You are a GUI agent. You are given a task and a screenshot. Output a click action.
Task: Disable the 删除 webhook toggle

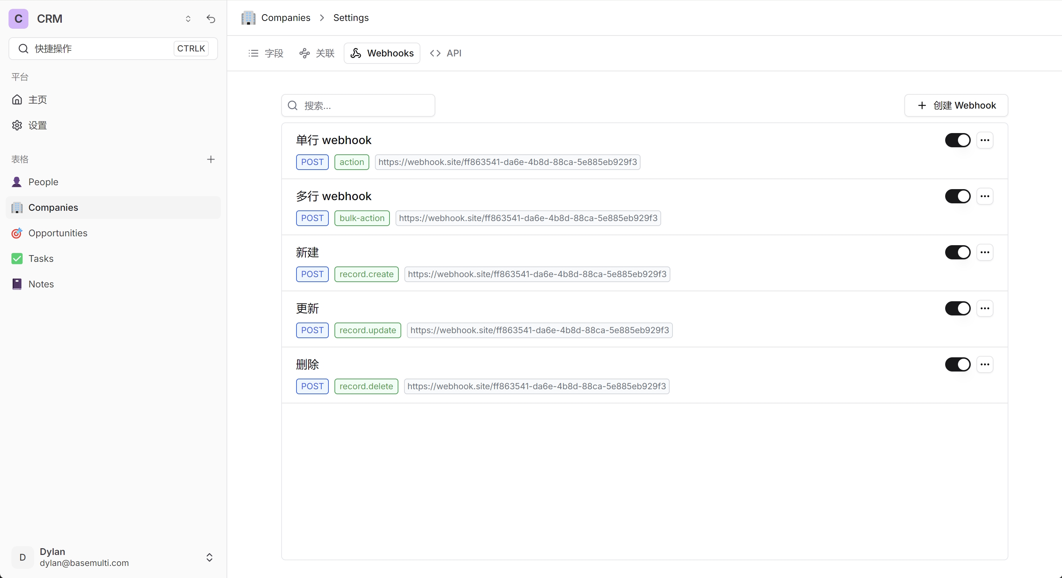(958, 364)
